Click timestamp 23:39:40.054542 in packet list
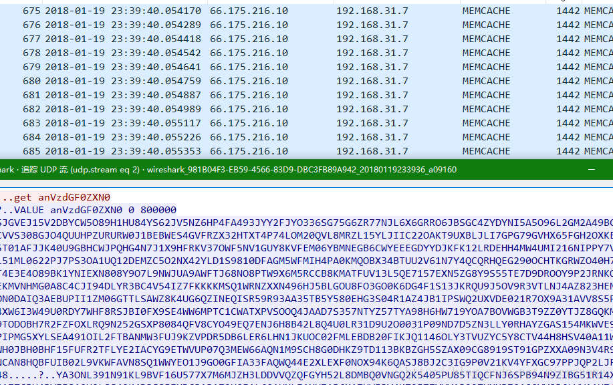The image size is (613, 385). coord(156,53)
